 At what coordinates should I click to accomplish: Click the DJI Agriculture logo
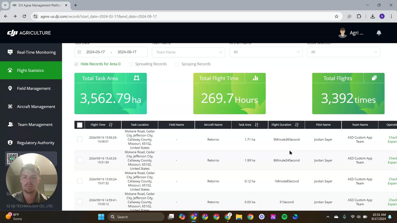coord(29,33)
